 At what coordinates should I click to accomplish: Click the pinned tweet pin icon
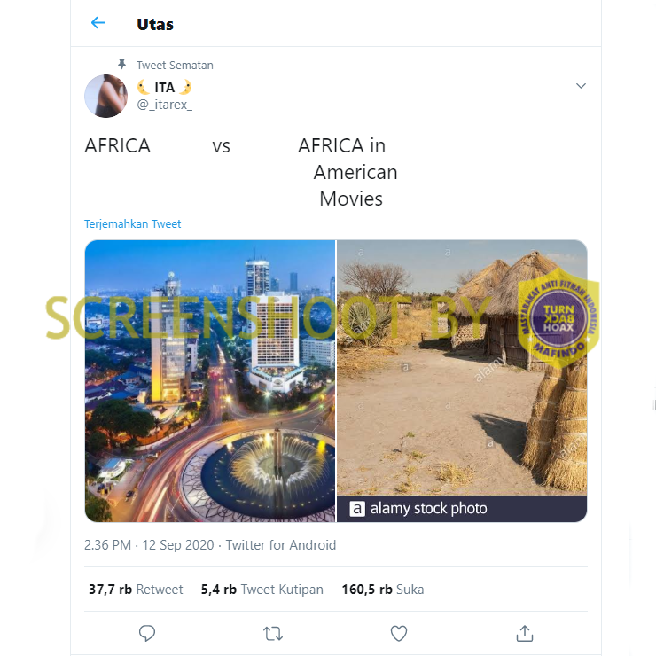122,65
